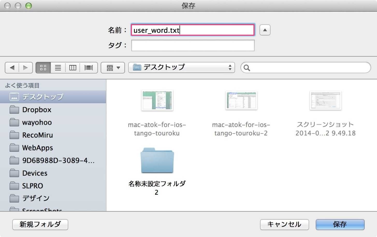Switch to icon view
377x237 pixels.
(43, 68)
